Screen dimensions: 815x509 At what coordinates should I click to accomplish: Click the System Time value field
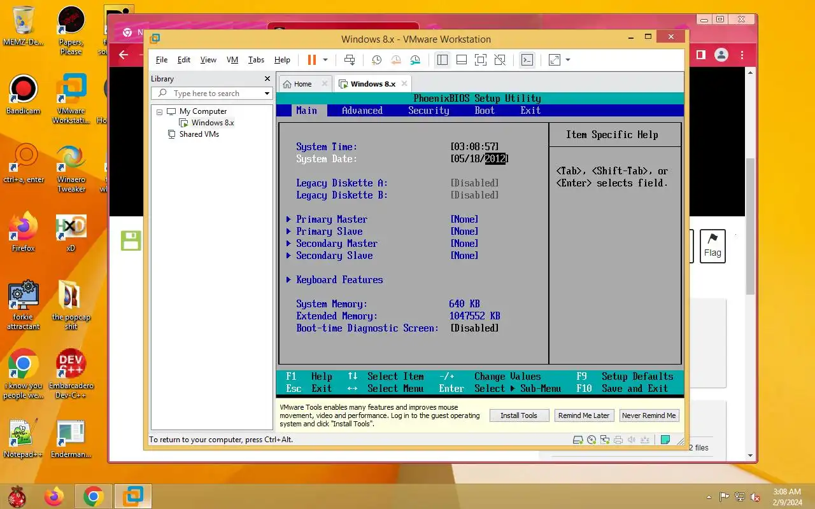(474, 147)
